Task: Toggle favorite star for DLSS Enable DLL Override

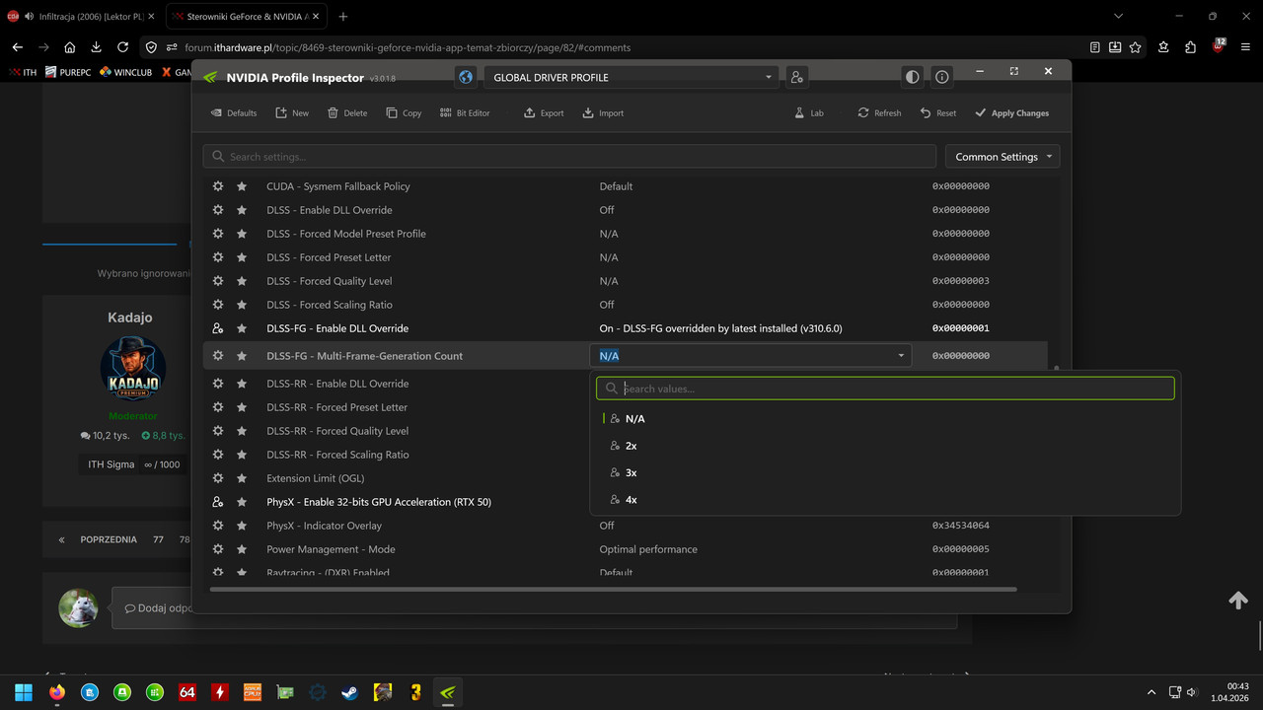Action: point(242,210)
